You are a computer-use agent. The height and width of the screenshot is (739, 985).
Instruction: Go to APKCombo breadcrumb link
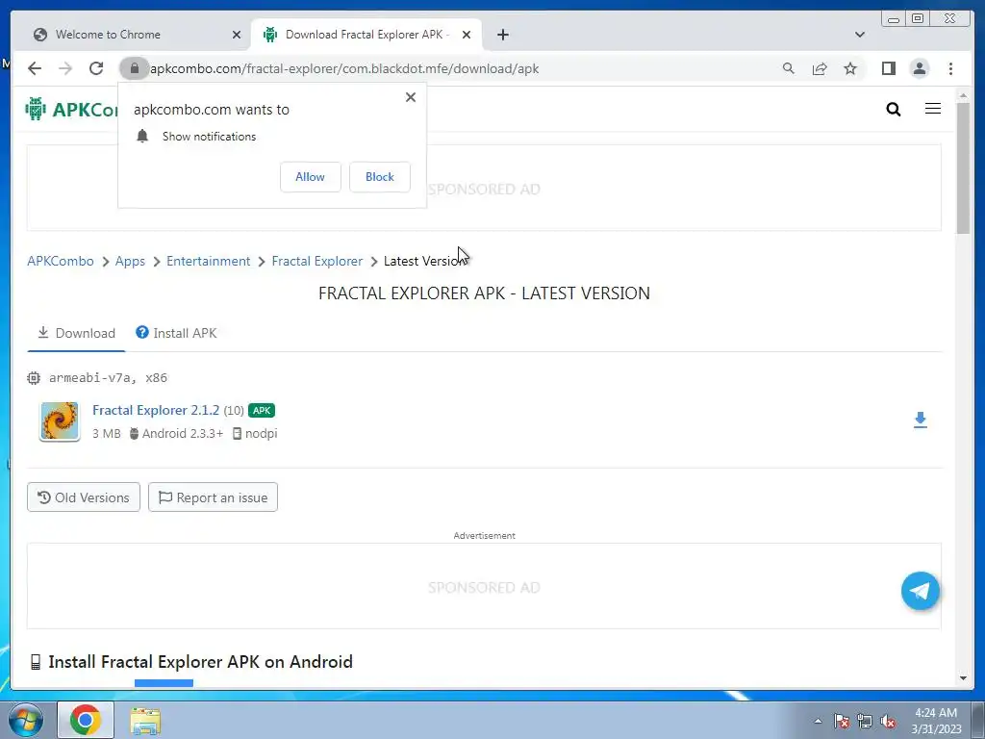coord(61,261)
